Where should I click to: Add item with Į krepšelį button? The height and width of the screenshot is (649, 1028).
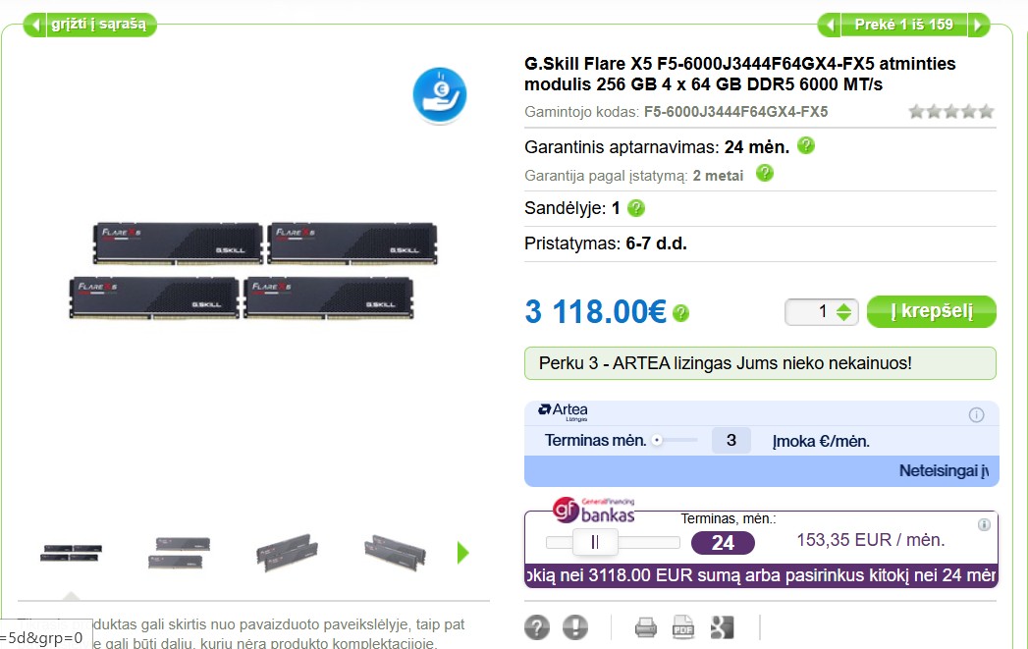(x=932, y=311)
